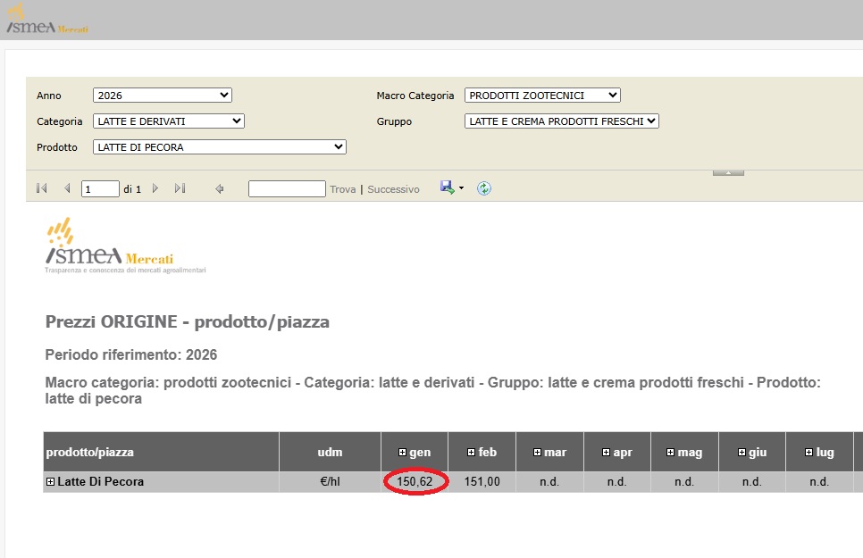Viewport: 863px width, 558px height.
Task: Open Macro Categoria PRODOTTI ZOOTECNICI dropdown
Action: click(x=542, y=96)
